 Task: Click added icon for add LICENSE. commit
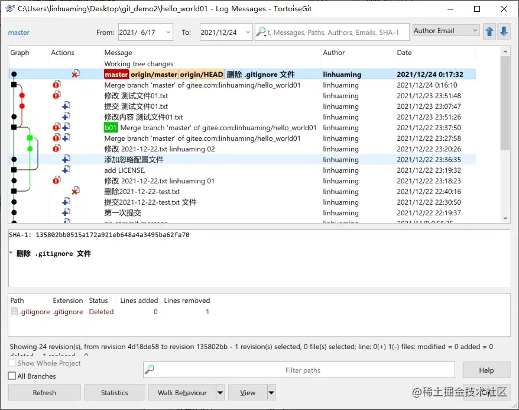(66, 170)
